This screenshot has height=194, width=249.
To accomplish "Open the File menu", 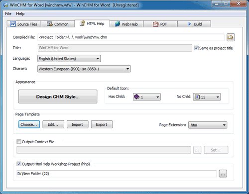I will click(x=8, y=13).
